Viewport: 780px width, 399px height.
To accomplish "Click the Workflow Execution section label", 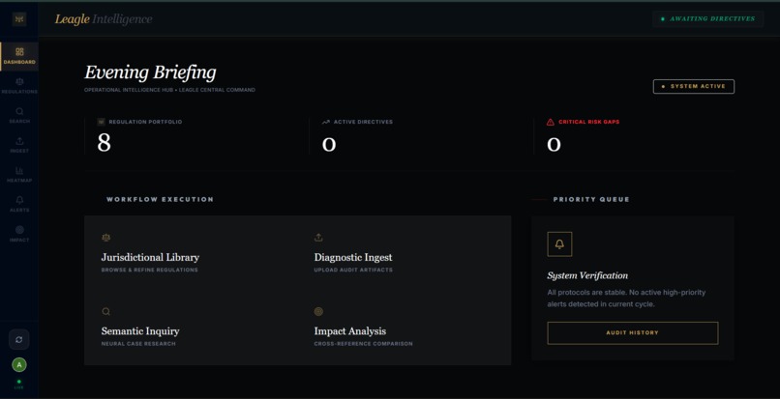I will coord(161,199).
